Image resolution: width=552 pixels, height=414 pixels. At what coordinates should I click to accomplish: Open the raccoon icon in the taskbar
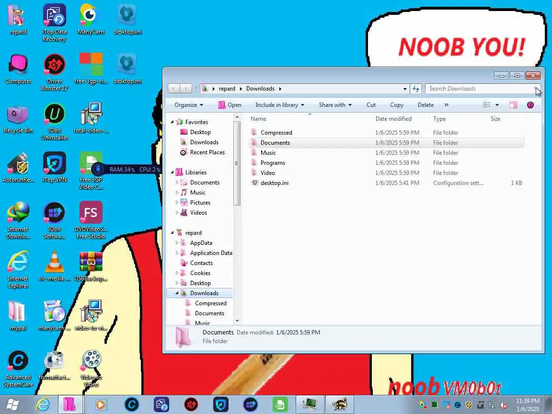(339, 404)
